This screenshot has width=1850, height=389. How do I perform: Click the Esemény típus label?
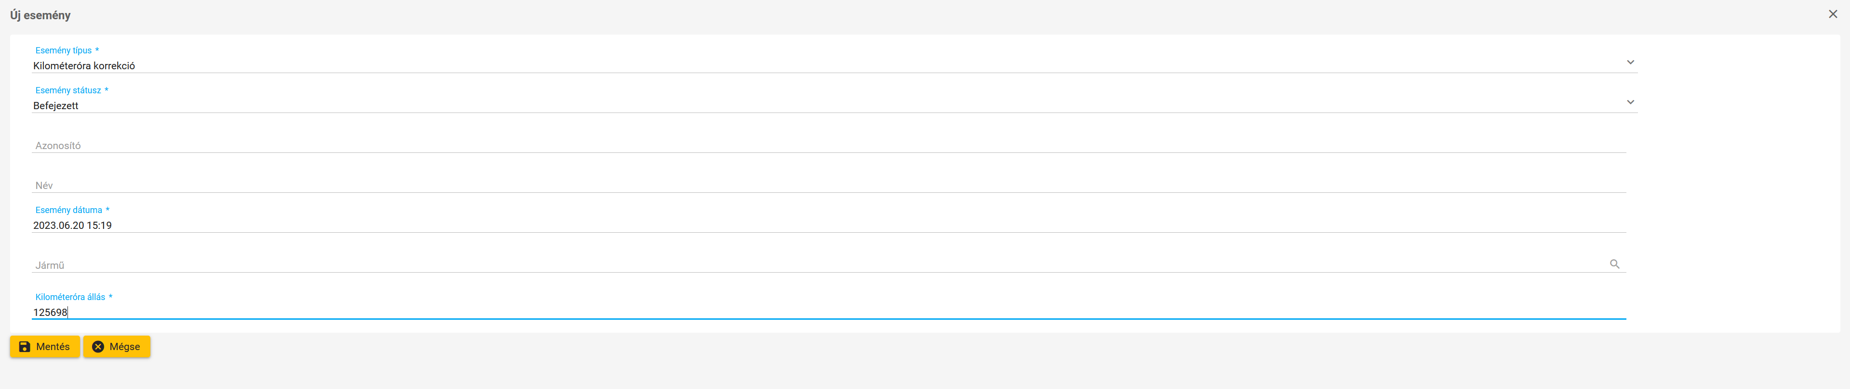(x=64, y=51)
